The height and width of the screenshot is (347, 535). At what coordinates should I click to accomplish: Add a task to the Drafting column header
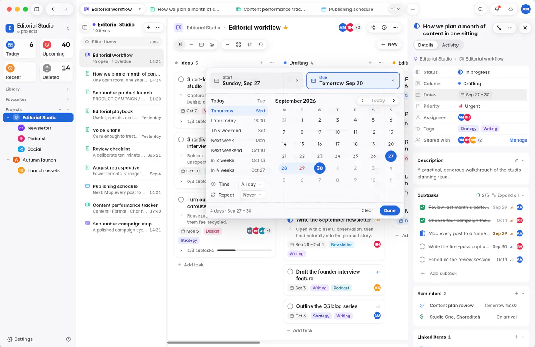[x=370, y=63]
